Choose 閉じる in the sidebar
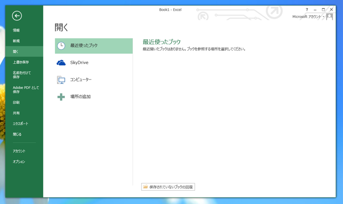This screenshot has height=204, width=343. pyautogui.click(x=24, y=134)
